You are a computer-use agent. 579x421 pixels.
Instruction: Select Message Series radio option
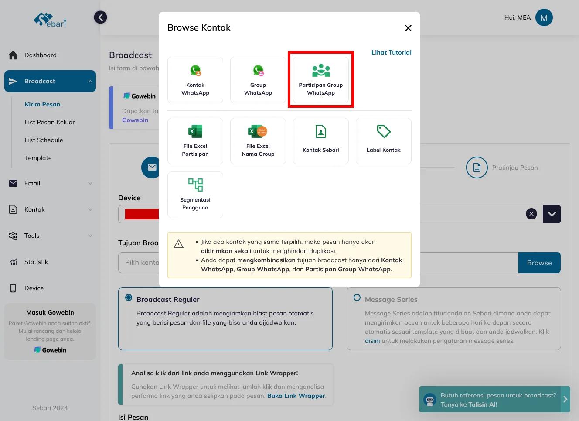coord(357,298)
